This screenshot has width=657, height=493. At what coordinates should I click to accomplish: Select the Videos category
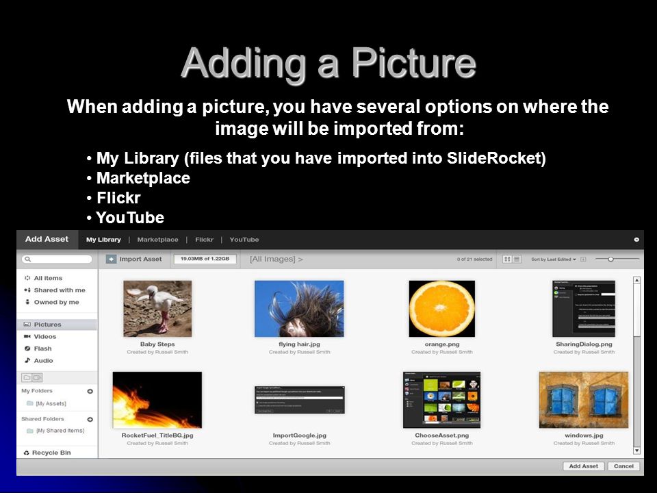pyautogui.click(x=40, y=337)
